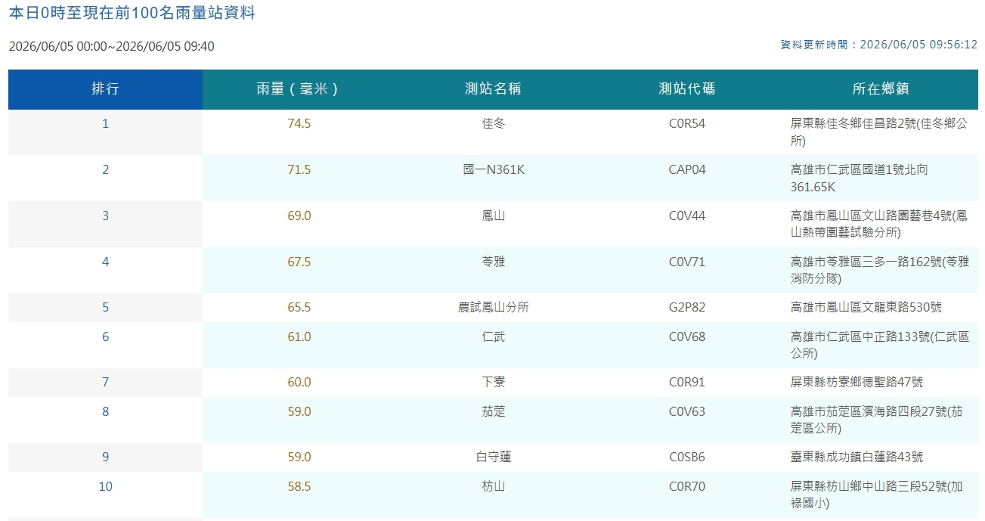
Task: Click the 所在鄉鎮 column header
Action: coord(881,89)
